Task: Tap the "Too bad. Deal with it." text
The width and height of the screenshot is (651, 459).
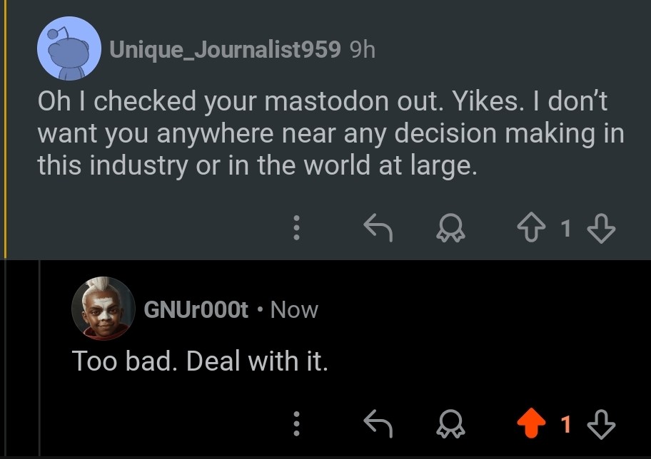Action: click(200, 361)
